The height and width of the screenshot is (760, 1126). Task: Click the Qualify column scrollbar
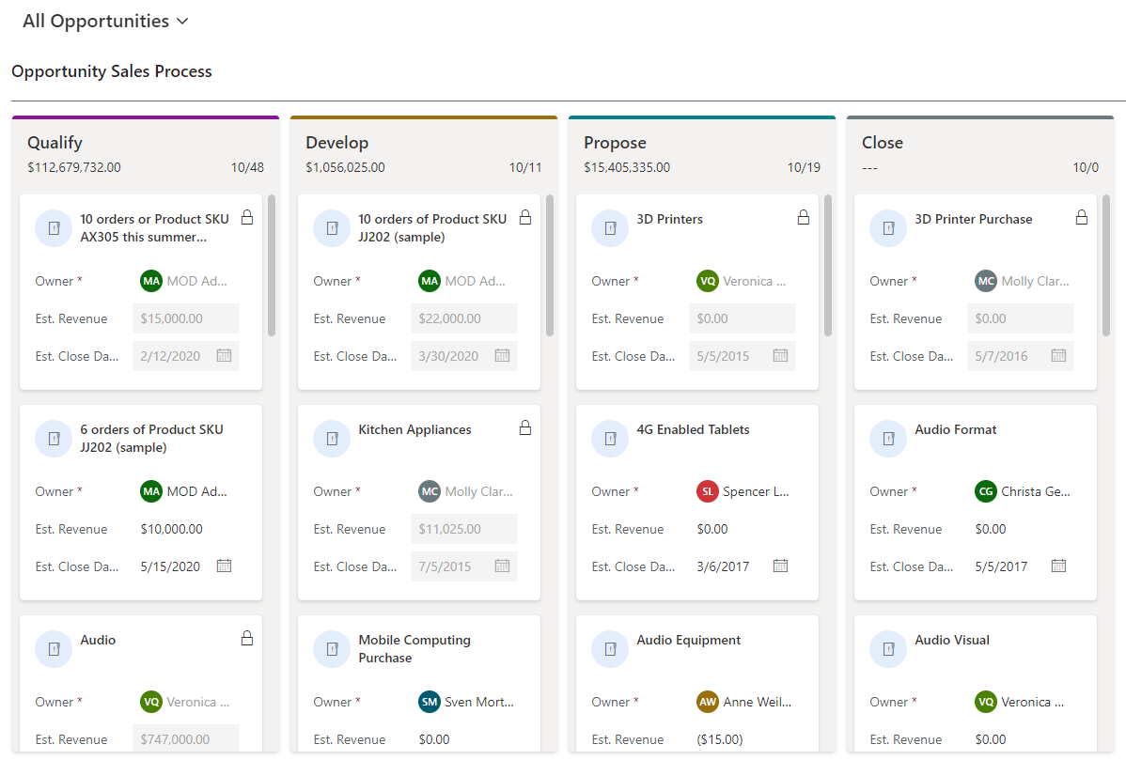[x=272, y=265]
